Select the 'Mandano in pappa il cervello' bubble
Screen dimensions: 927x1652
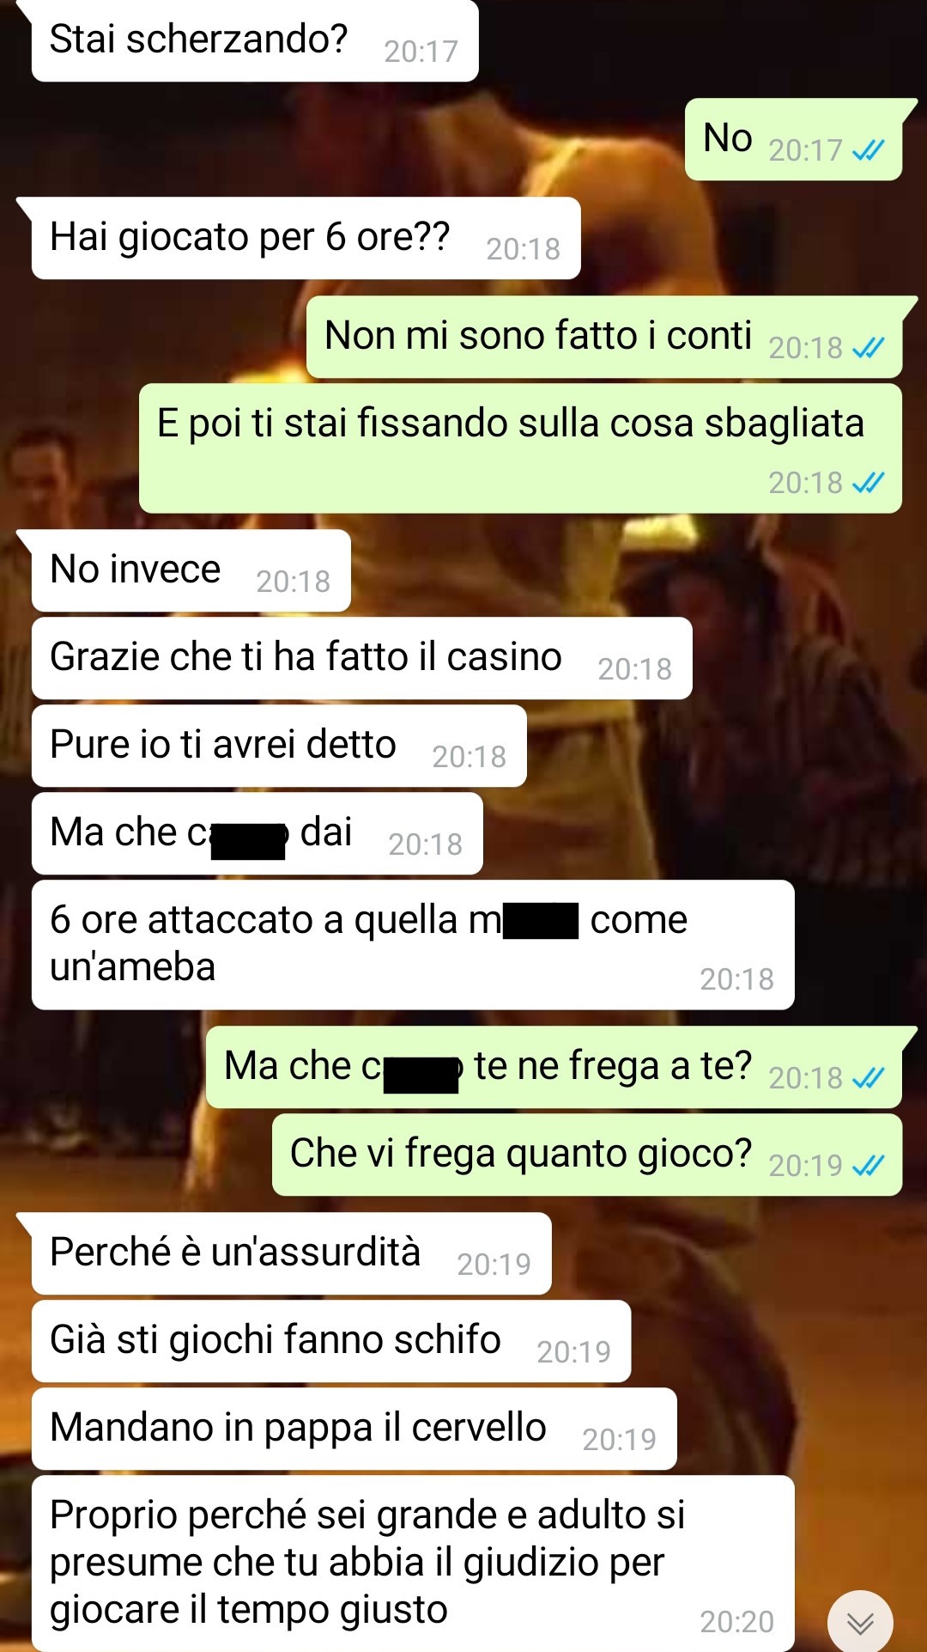click(354, 1429)
